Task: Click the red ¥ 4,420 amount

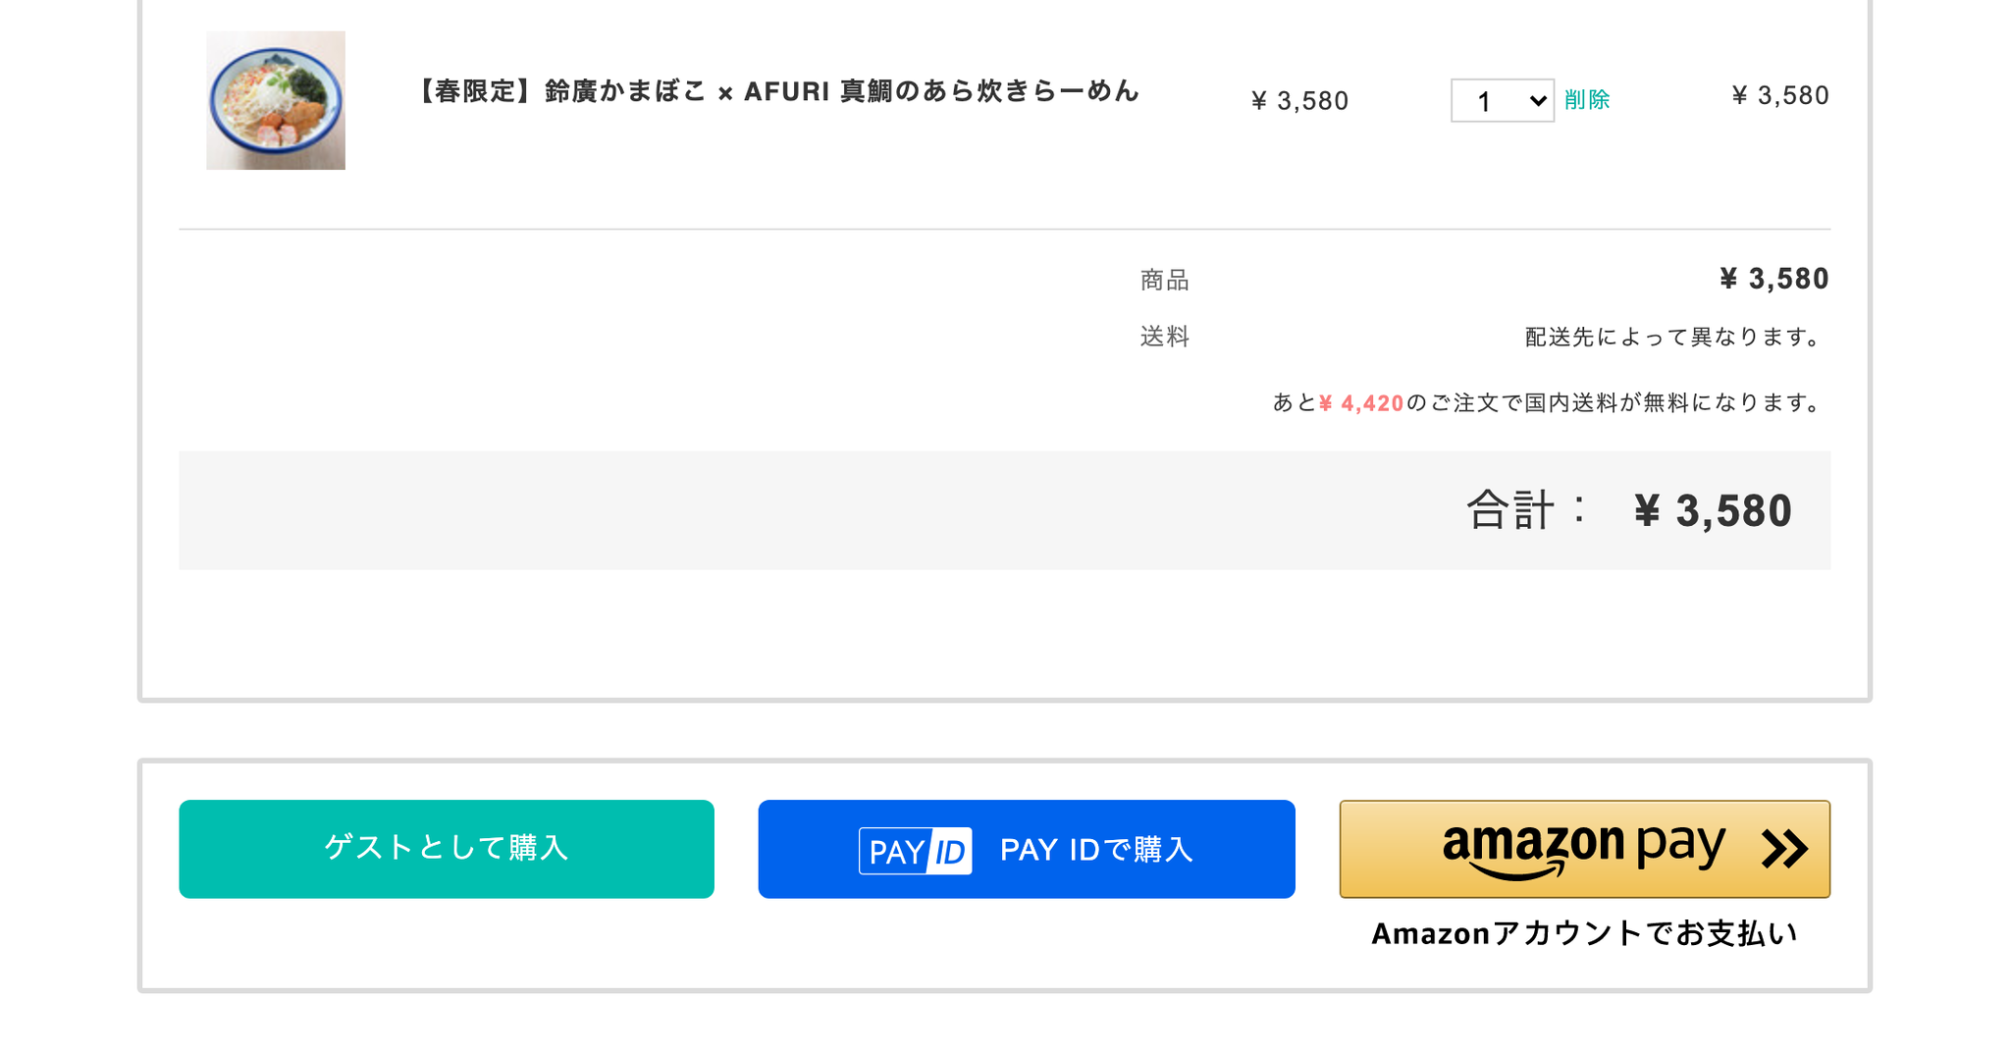Action: coord(1361,403)
